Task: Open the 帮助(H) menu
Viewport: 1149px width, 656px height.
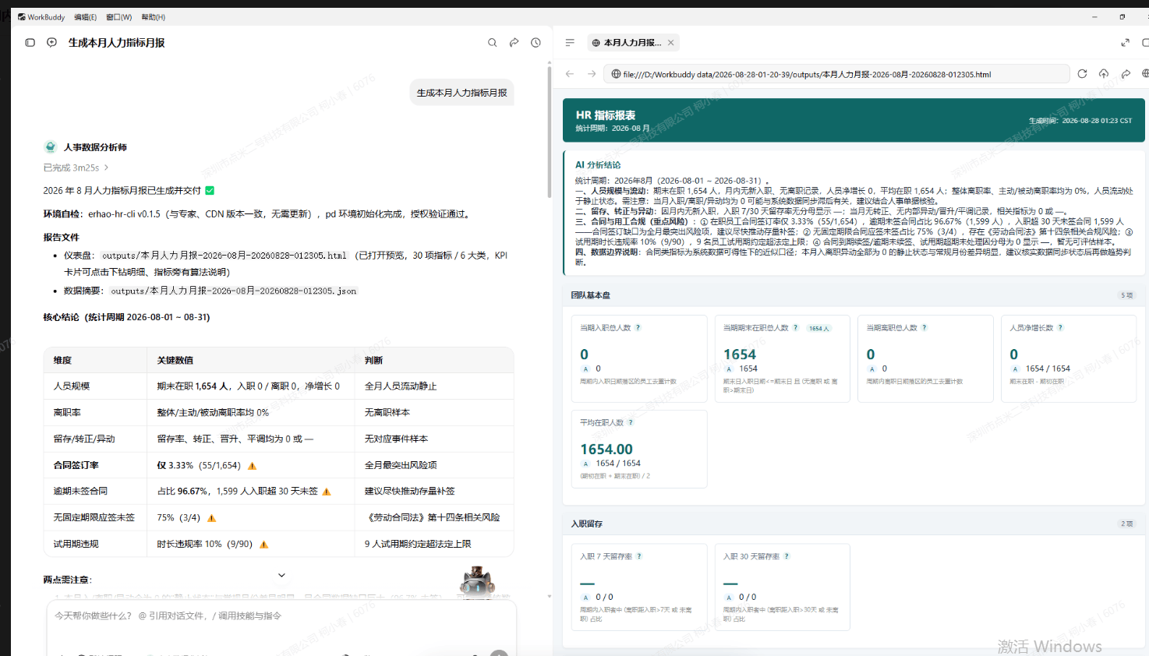Action: pyautogui.click(x=154, y=17)
